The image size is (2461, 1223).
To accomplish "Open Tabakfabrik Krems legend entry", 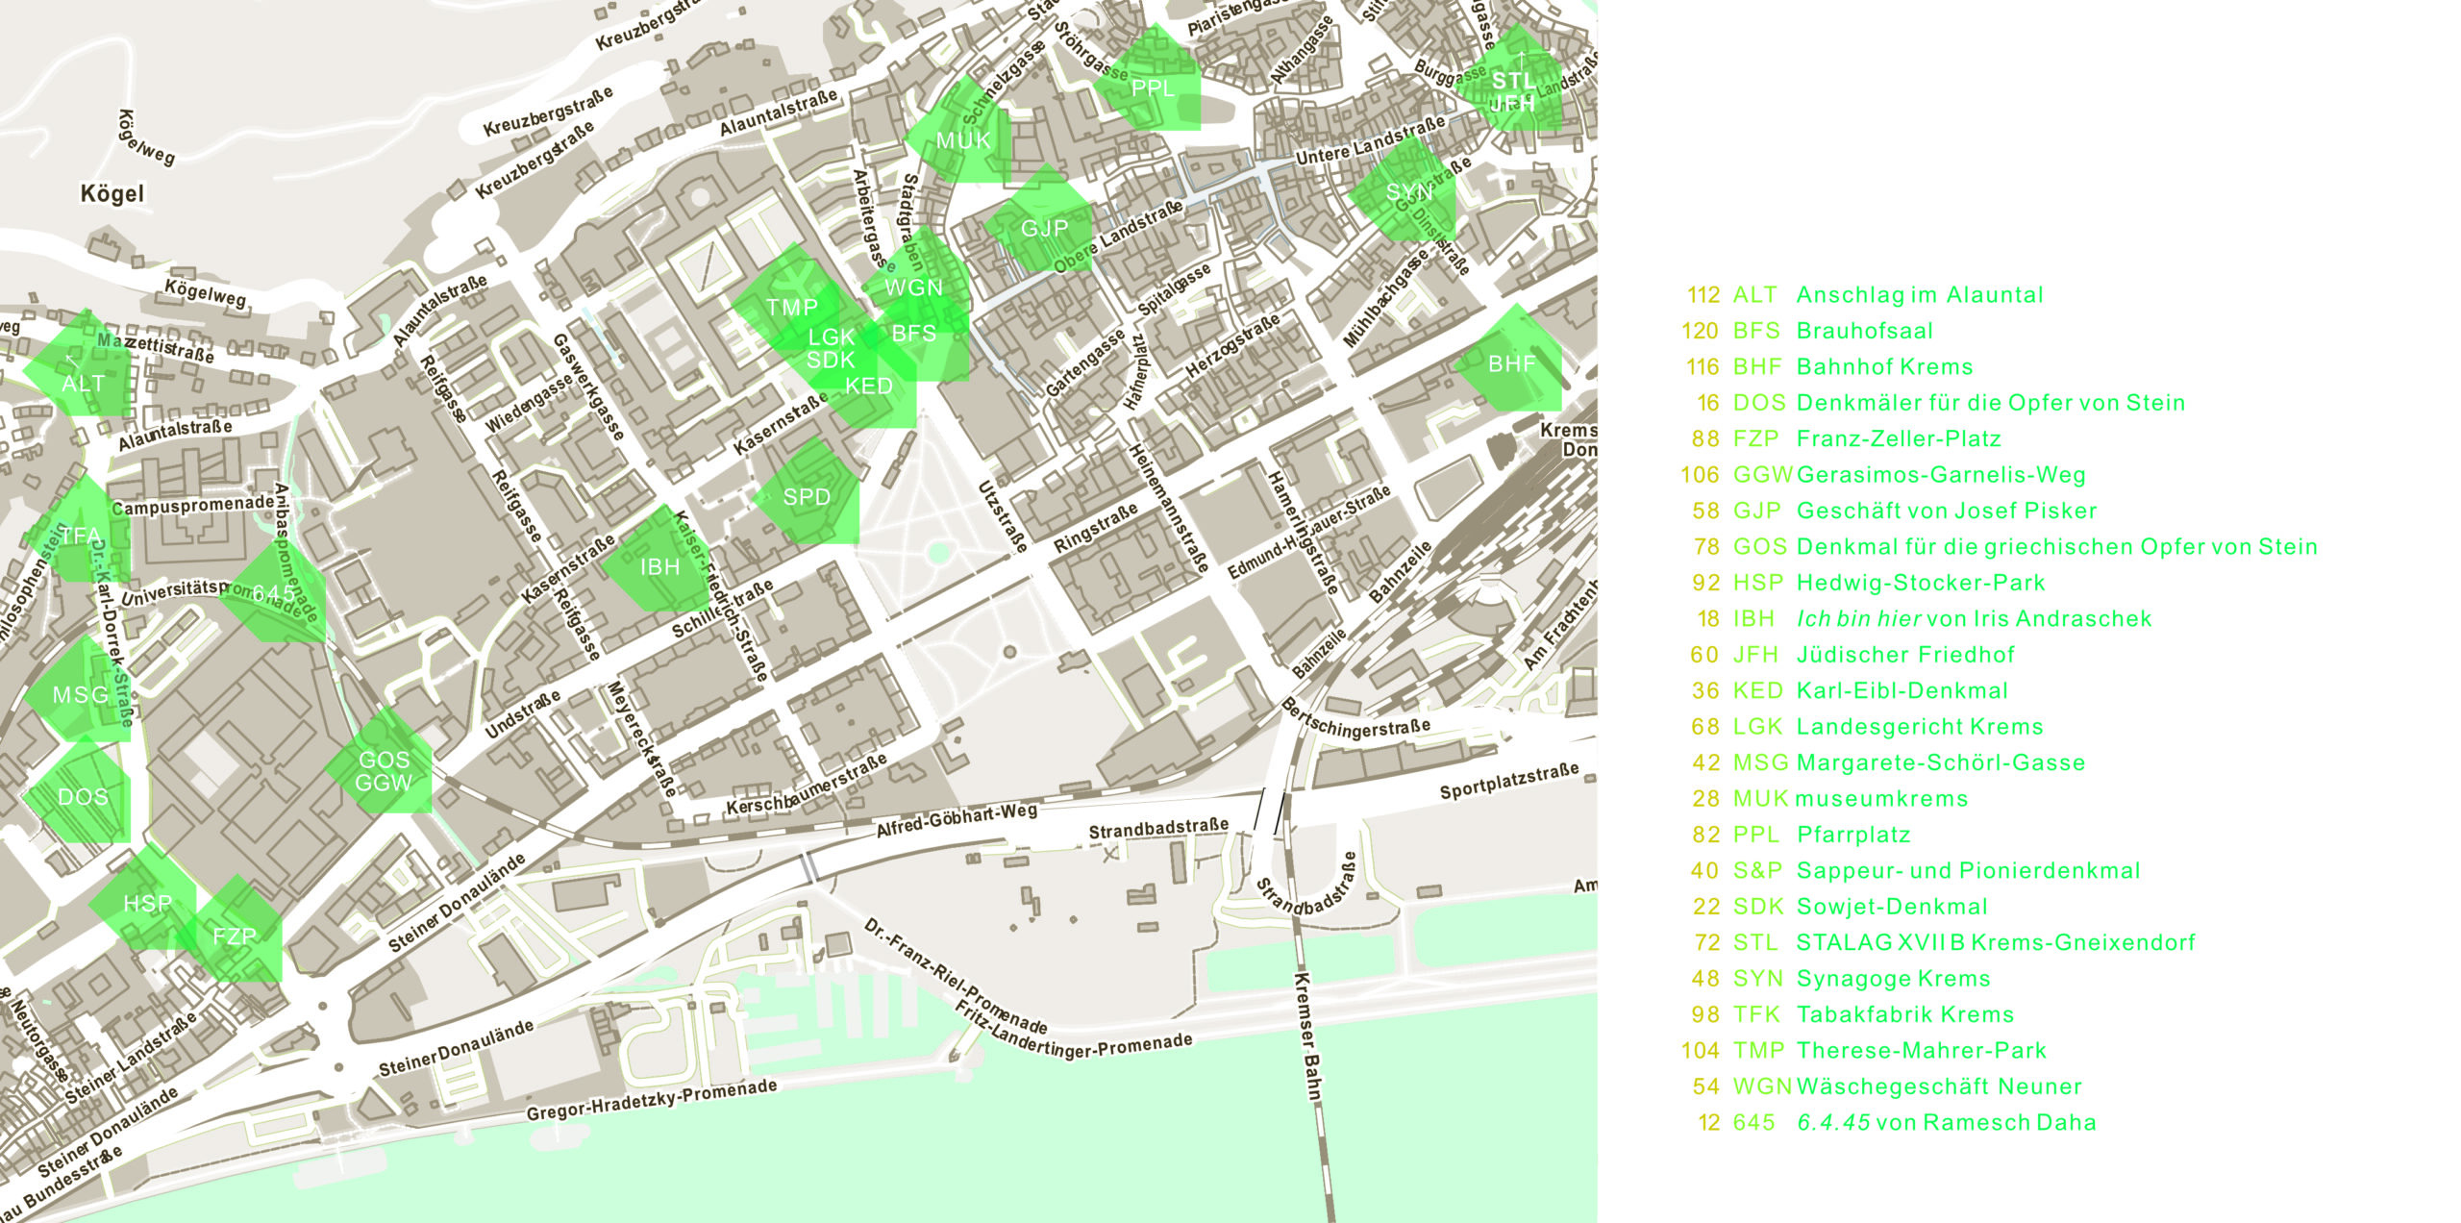I will (1904, 1014).
